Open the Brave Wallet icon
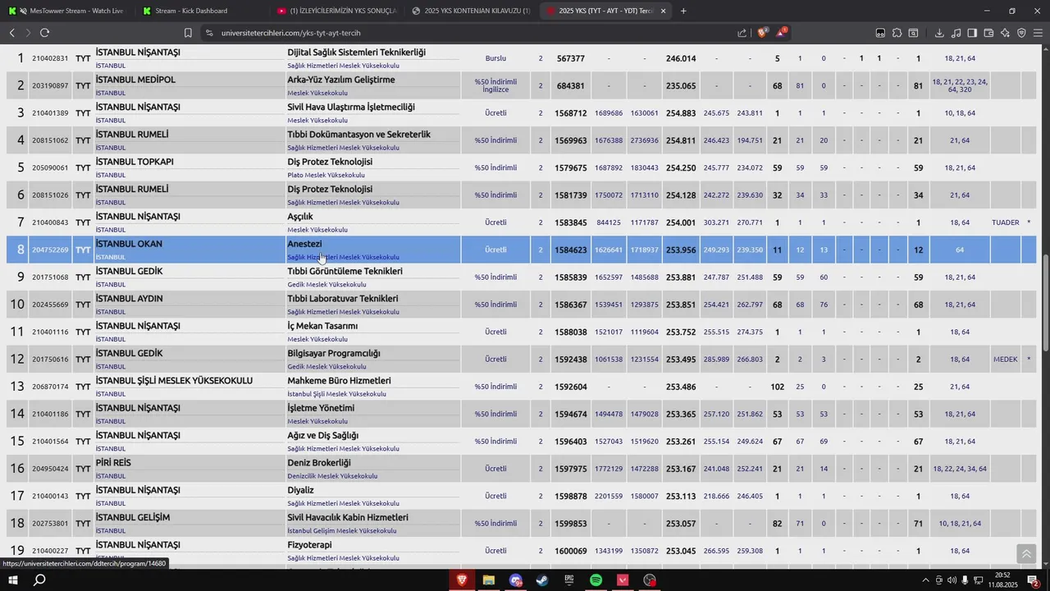The image size is (1050, 591). click(x=988, y=33)
